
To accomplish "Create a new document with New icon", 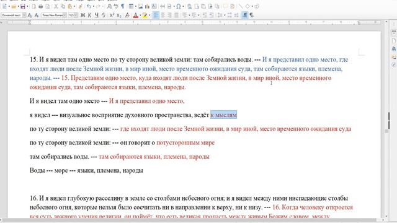I will click(x=4, y=6).
